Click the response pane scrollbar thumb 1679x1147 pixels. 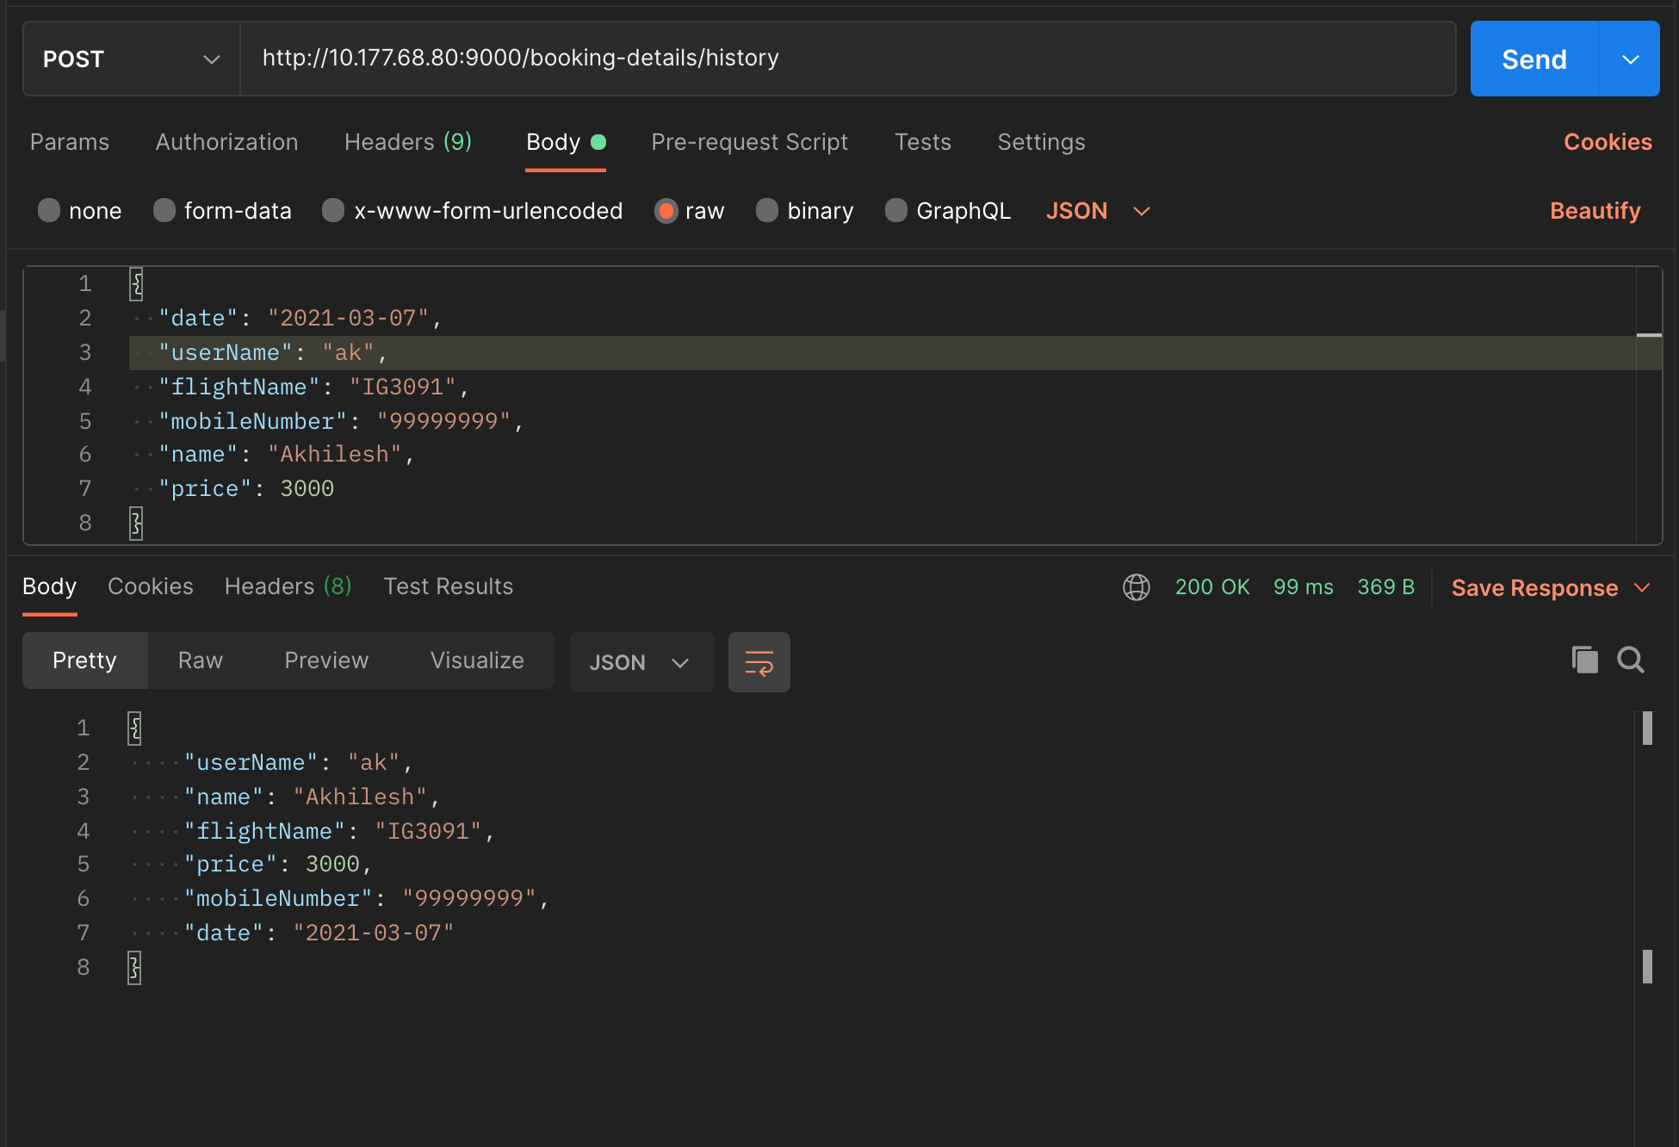click(x=1646, y=728)
